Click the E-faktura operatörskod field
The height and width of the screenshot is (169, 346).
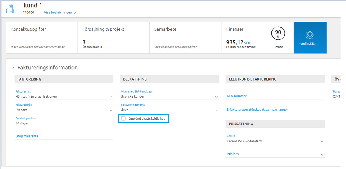(x=275, y=110)
